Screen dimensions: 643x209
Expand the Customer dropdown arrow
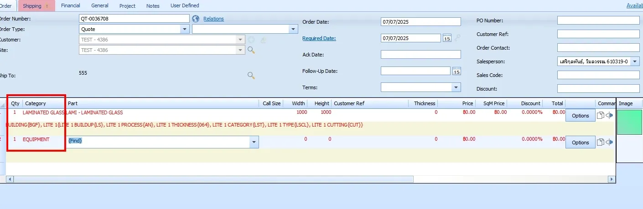pos(240,40)
